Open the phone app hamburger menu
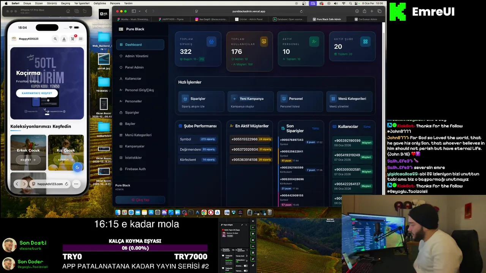The image size is (486, 273). click(x=80, y=39)
